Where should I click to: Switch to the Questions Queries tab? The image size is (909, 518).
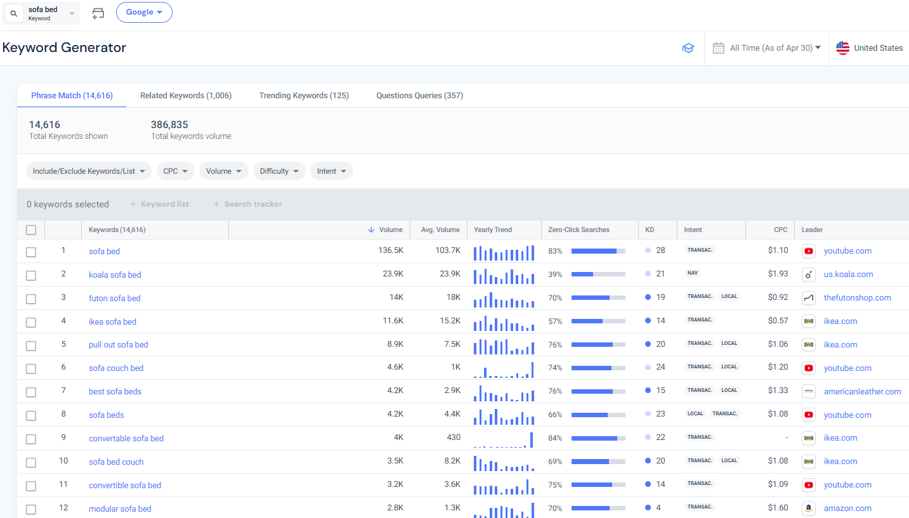(x=420, y=96)
